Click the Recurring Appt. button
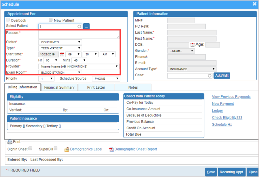Image resolution: width=259 pixels, height=177 pixels. coord(231,172)
